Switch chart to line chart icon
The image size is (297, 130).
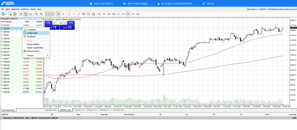[30, 14]
